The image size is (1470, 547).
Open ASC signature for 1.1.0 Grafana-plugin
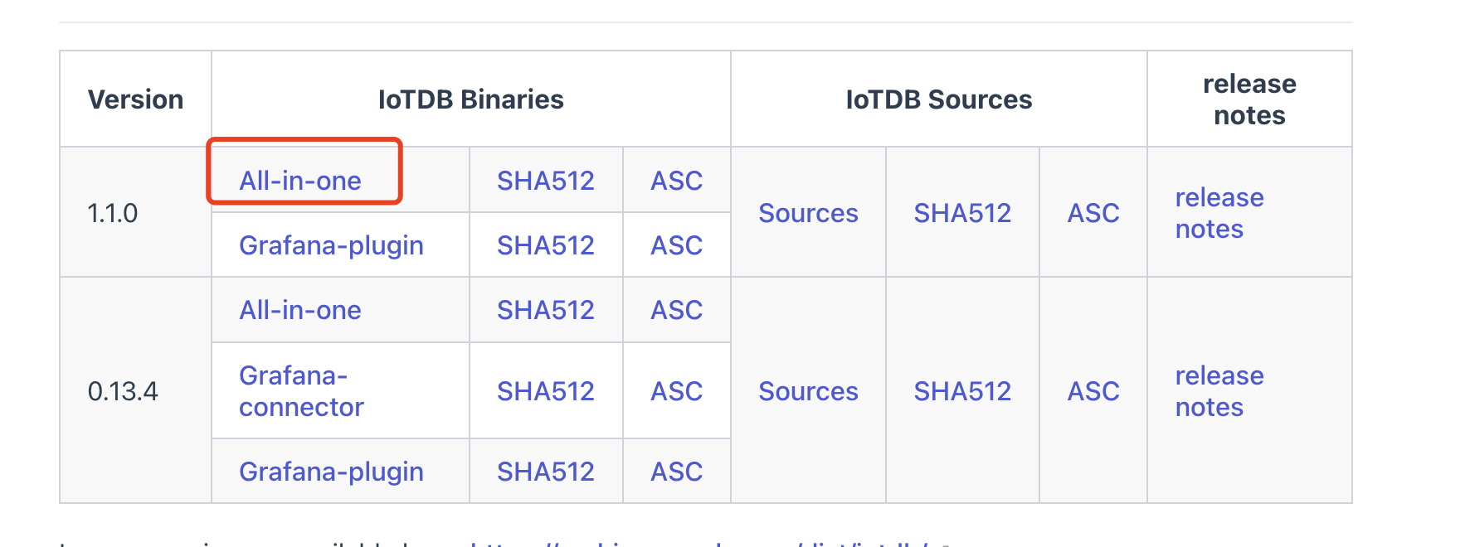click(676, 245)
